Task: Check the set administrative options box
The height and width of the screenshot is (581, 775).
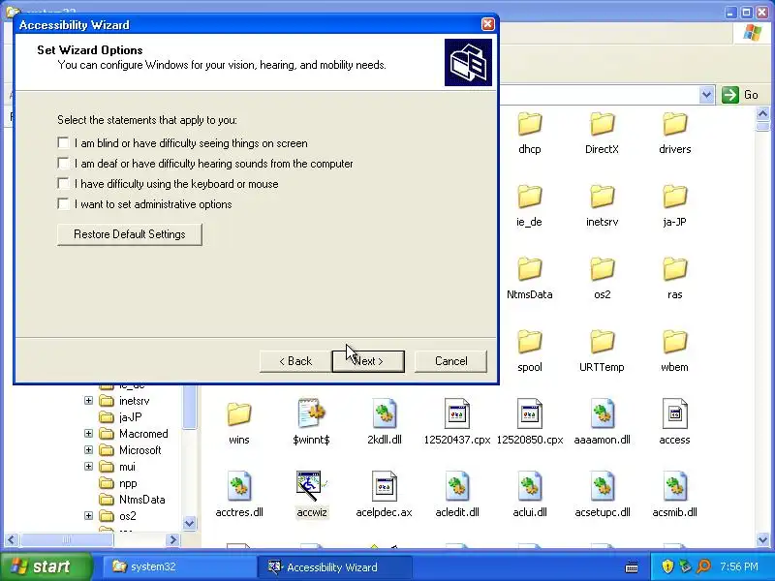Action: [63, 204]
